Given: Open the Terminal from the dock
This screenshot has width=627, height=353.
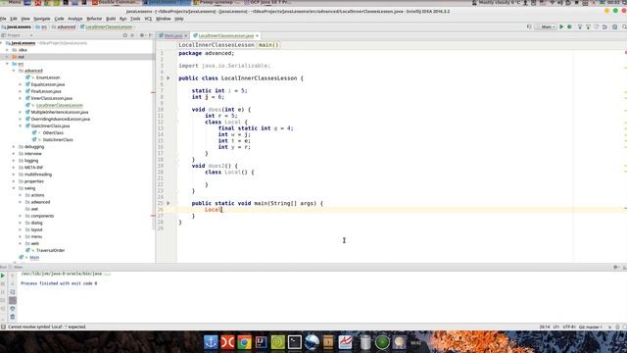Looking at the screenshot, I should click(x=295, y=342).
